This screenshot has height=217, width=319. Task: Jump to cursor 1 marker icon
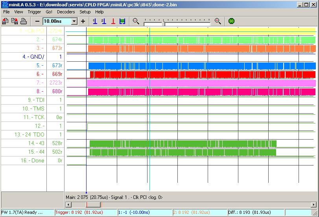click(x=95, y=21)
